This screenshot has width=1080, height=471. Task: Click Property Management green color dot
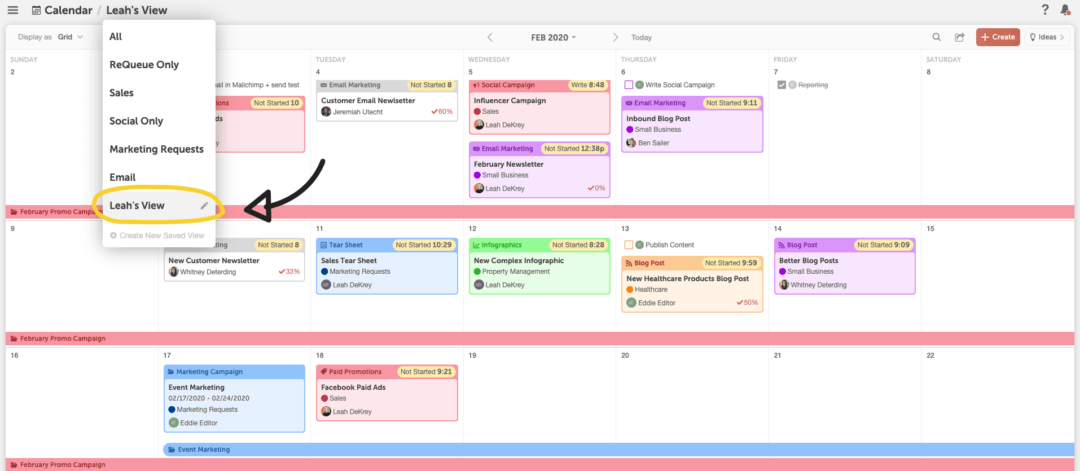477,272
